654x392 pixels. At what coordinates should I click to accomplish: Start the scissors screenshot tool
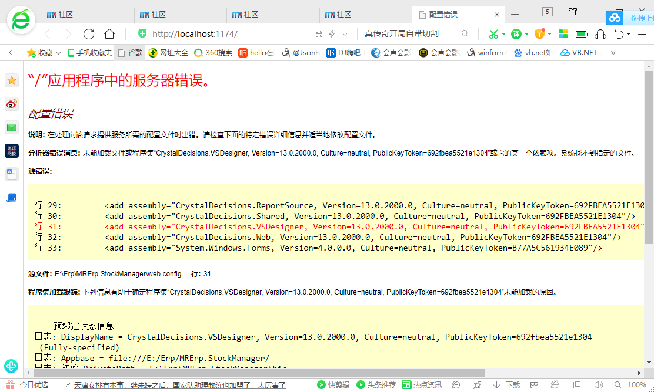pyautogui.click(x=493, y=34)
